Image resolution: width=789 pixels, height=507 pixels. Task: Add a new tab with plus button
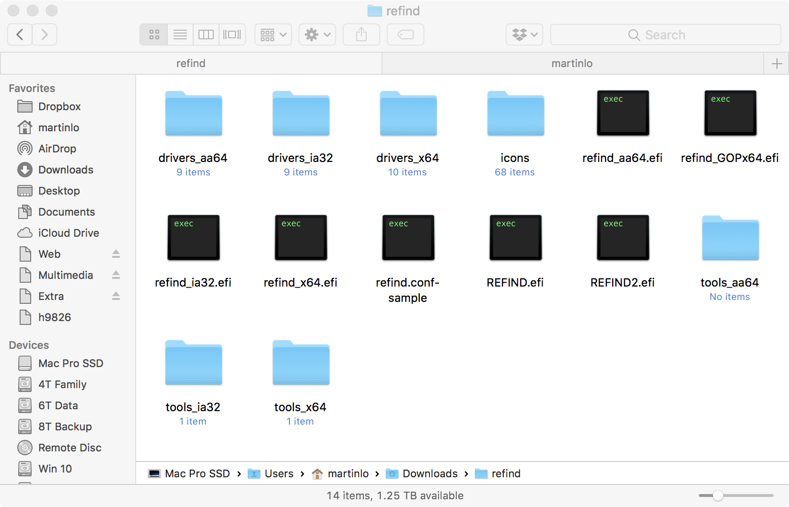[x=777, y=63]
